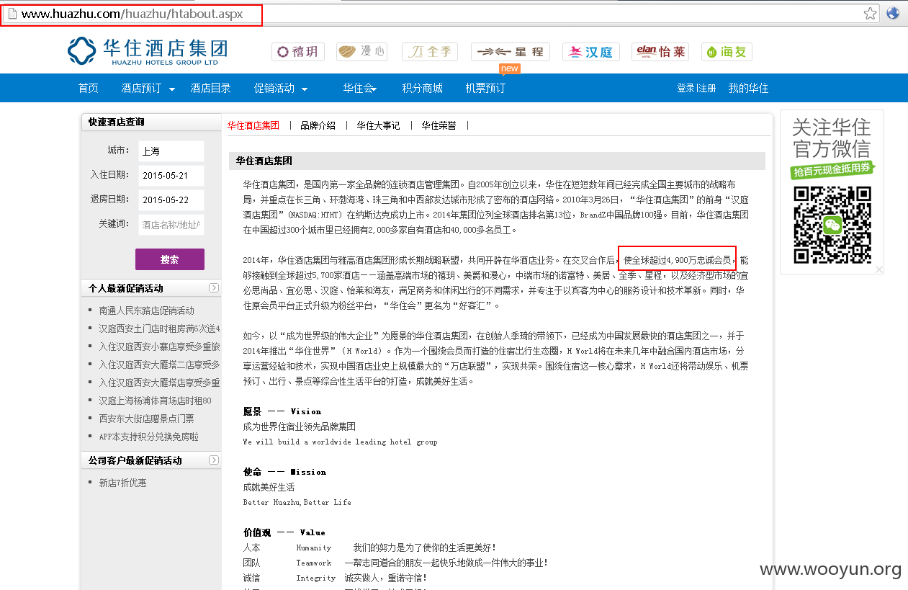Viewport: 908px width, 590px height.
Task: Click the 入住日期 date field
Action: [x=171, y=176]
